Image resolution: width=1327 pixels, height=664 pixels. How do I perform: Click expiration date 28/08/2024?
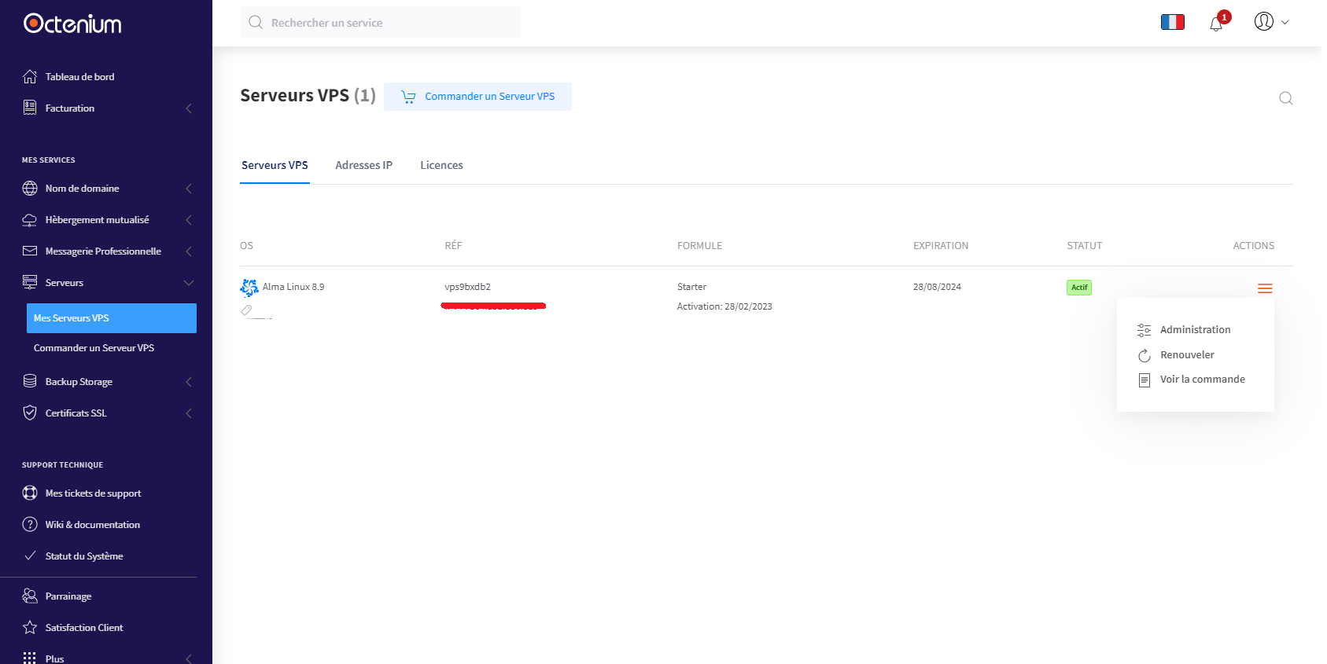937,287
